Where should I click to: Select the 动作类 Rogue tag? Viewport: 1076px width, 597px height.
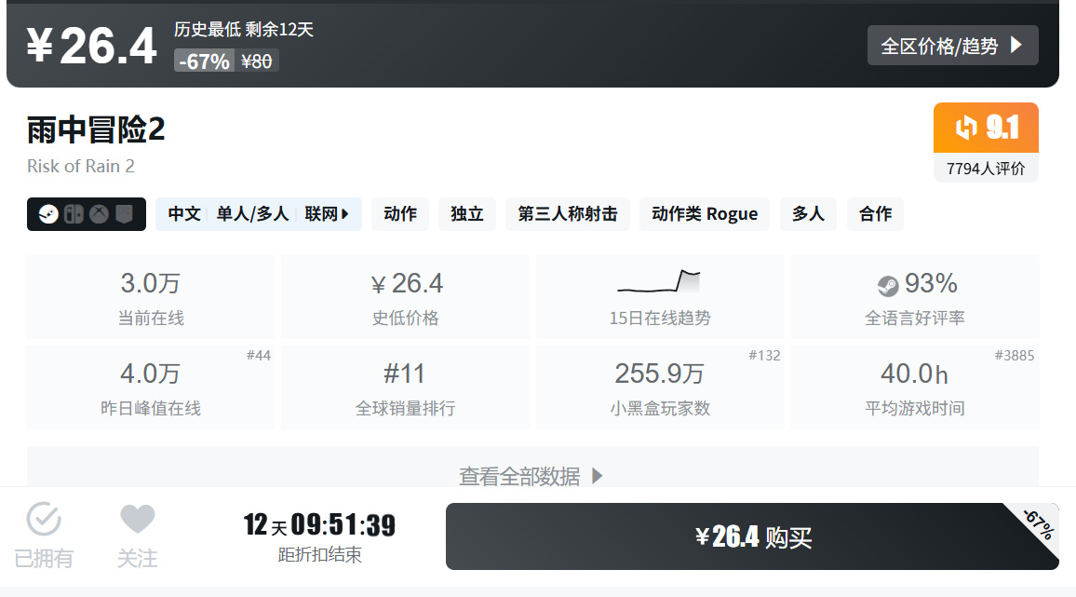[x=705, y=214]
